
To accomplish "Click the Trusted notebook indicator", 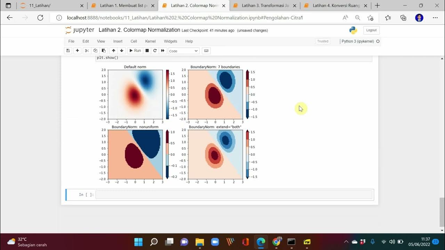I will pyautogui.click(x=323, y=41).
